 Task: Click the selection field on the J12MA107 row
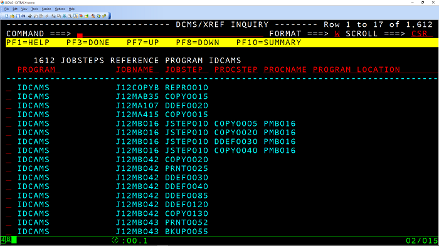click(x=9, y=106)
